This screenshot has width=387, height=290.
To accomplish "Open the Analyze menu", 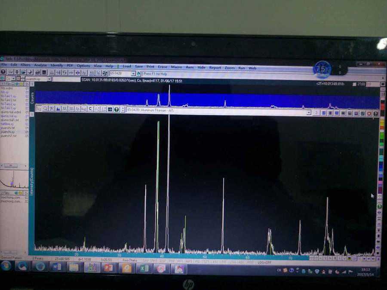I will pos(40,65).
